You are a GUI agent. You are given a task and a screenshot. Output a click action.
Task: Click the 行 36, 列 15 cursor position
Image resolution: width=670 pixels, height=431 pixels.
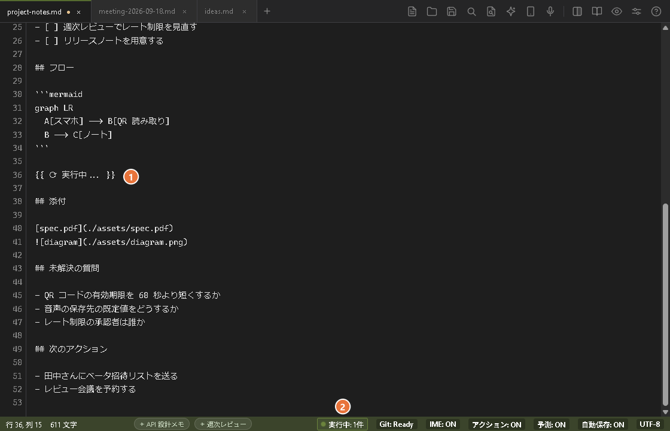(24, 424)
